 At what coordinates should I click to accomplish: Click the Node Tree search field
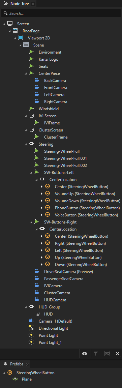61,13
